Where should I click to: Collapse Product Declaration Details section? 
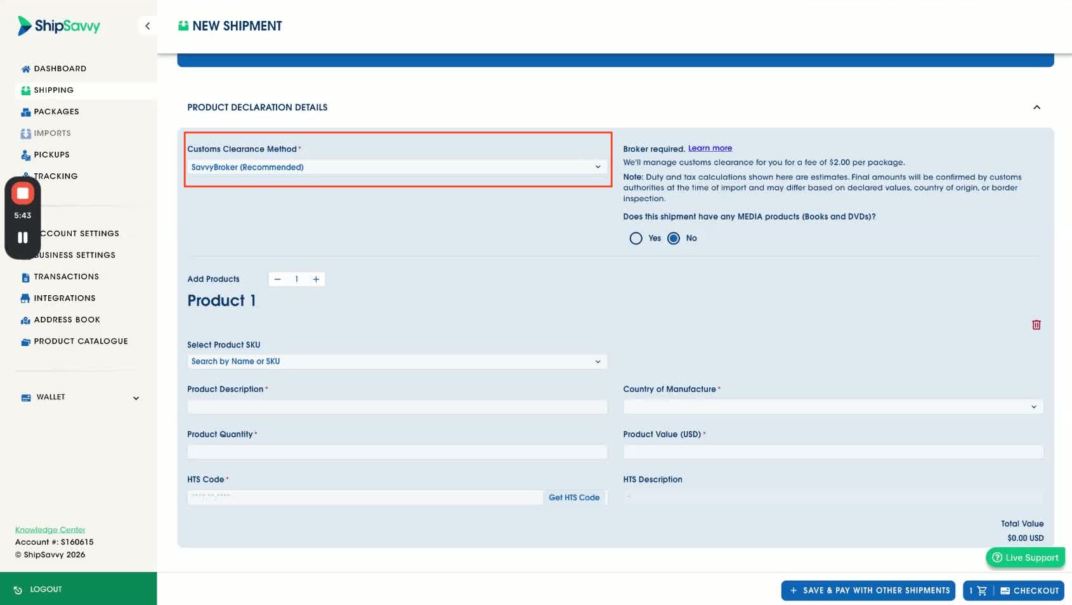click(1036, 107)
